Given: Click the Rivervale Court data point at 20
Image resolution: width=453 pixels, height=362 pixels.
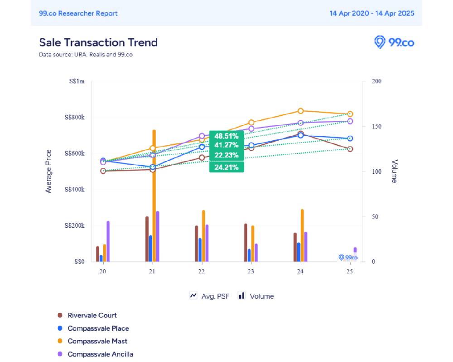Looking at the screenshot, I should [103, 171].
